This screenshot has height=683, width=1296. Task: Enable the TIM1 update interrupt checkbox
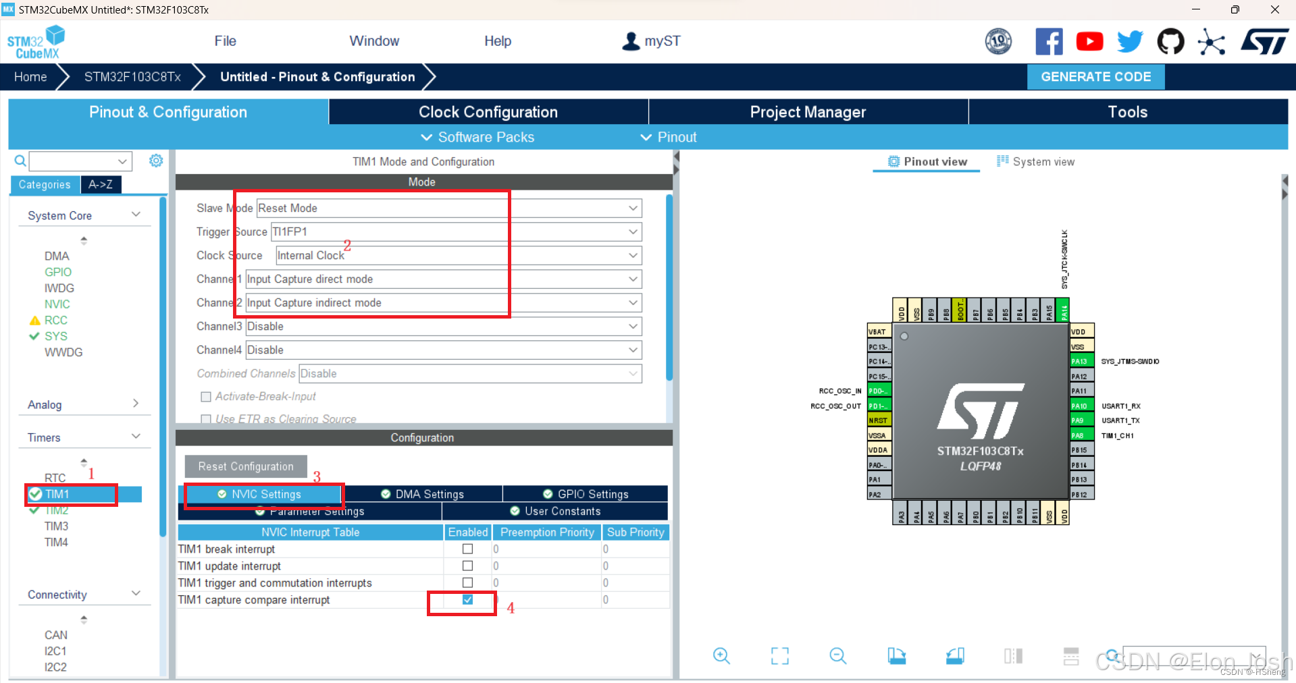[467, 566]
